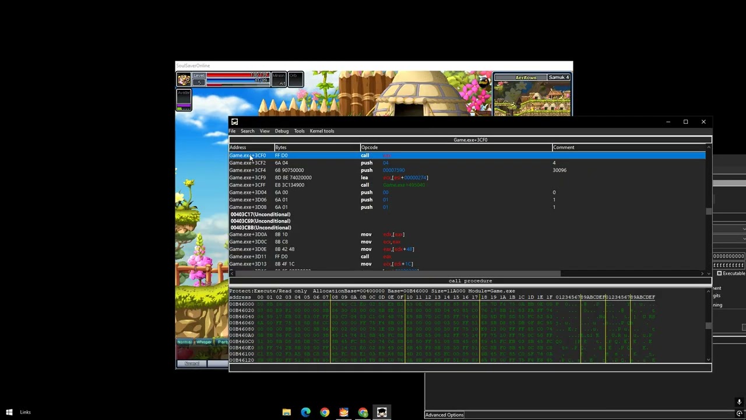Open the View menu
Image resolution: width=746 pixels, height=420 pixels.
coord(265,131)
